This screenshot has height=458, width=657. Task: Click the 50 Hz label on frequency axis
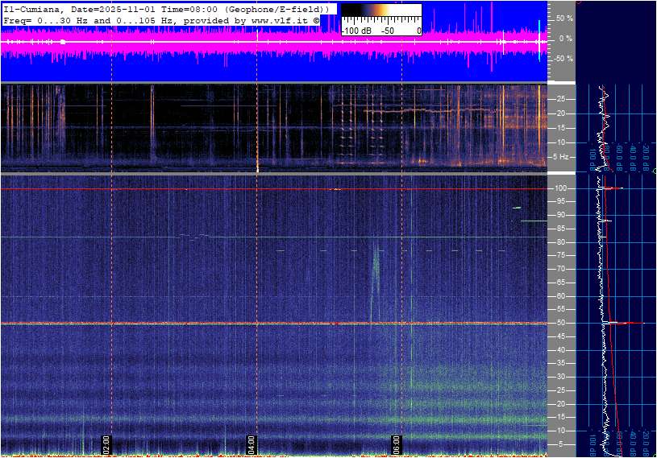pos(561,323)
